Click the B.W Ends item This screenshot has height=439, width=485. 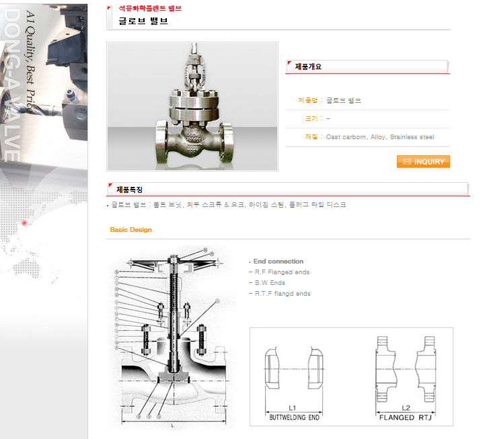[270, 283]
